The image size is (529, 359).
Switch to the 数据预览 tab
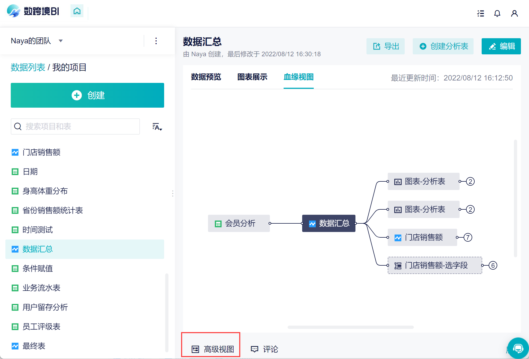pos(206,77)
